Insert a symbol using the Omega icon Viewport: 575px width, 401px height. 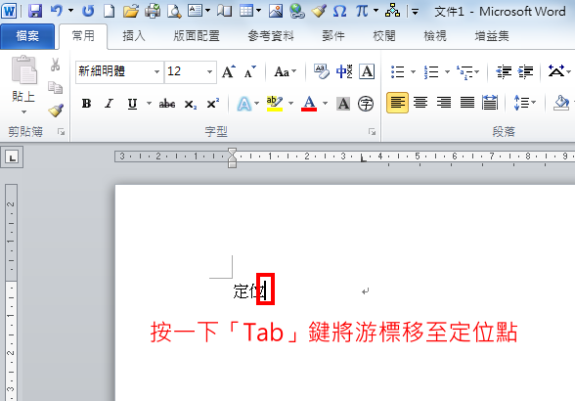(x=339, y=12)
